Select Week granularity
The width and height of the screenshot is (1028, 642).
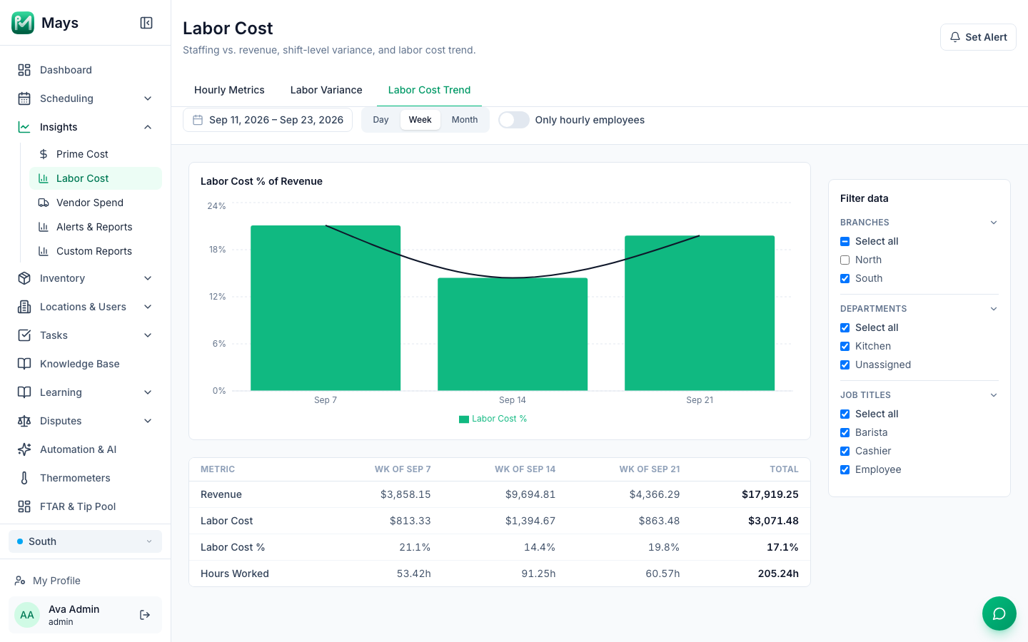click(420, 120)
